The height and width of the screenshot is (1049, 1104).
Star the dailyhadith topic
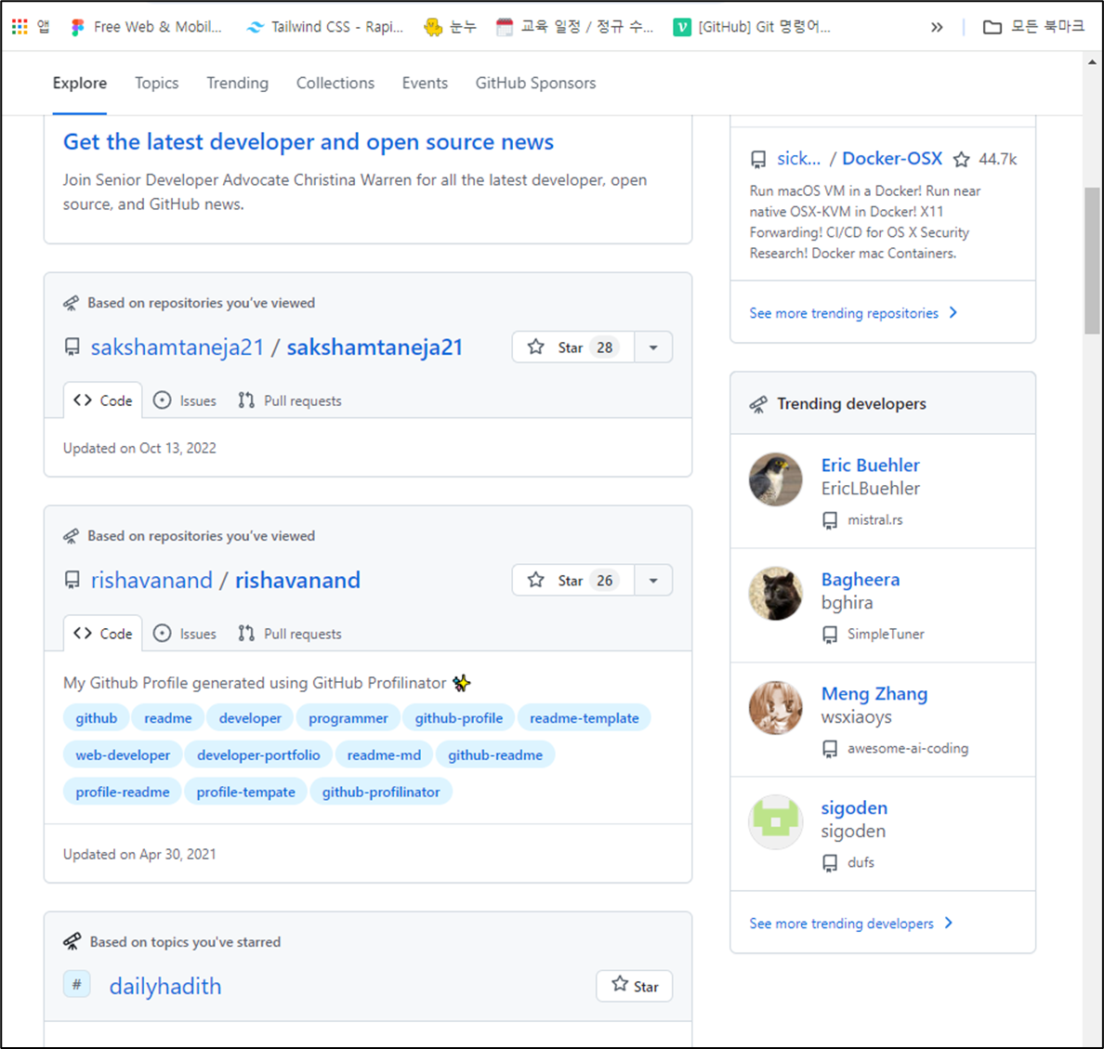(x=635, y=987)
